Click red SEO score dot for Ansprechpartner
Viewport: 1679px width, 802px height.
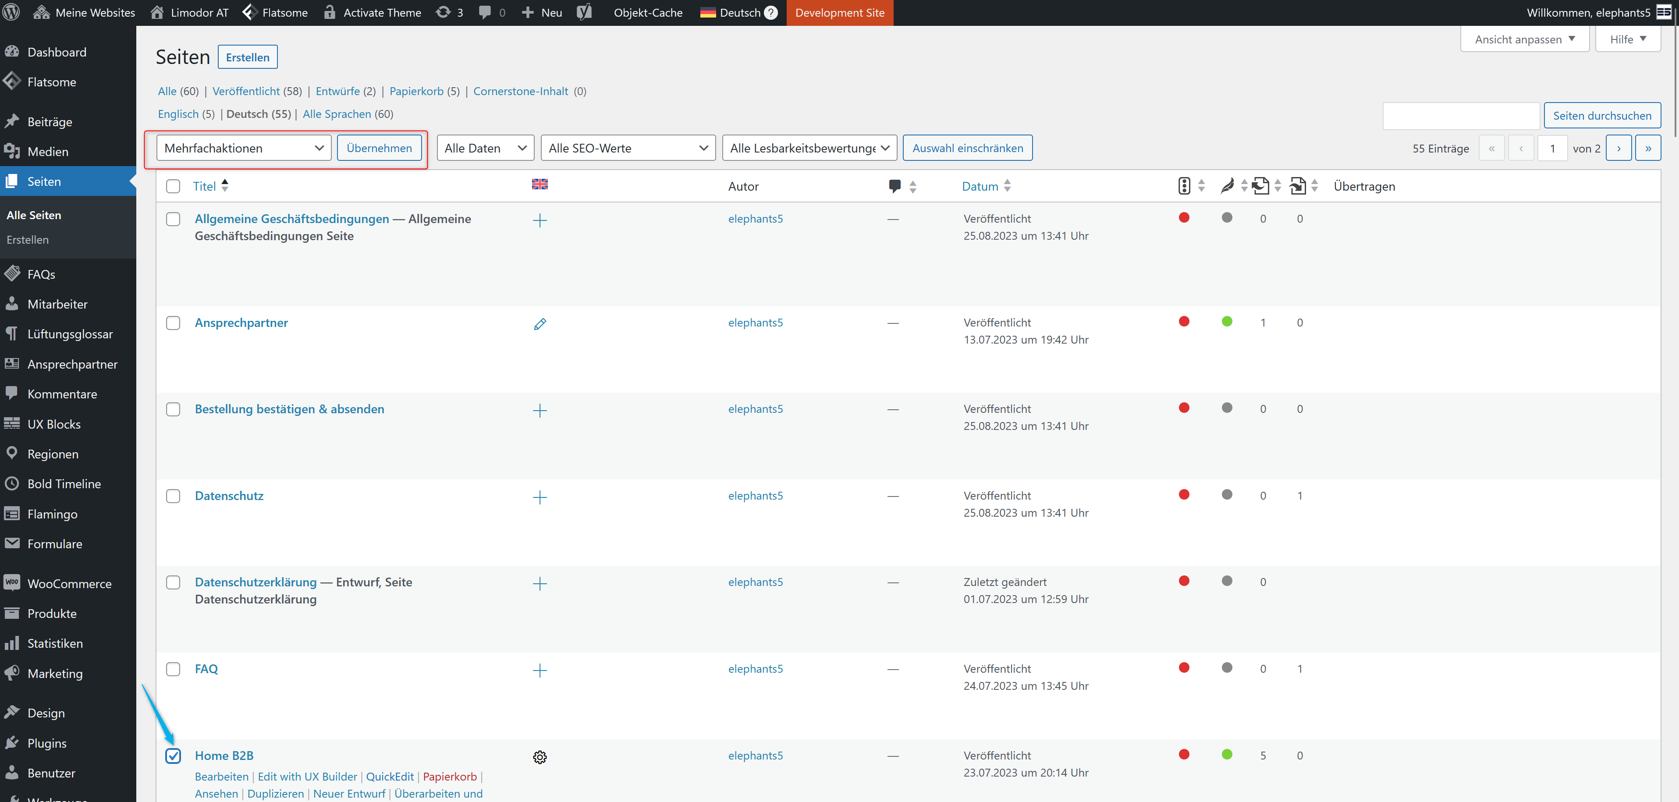tap(1184, 321)
